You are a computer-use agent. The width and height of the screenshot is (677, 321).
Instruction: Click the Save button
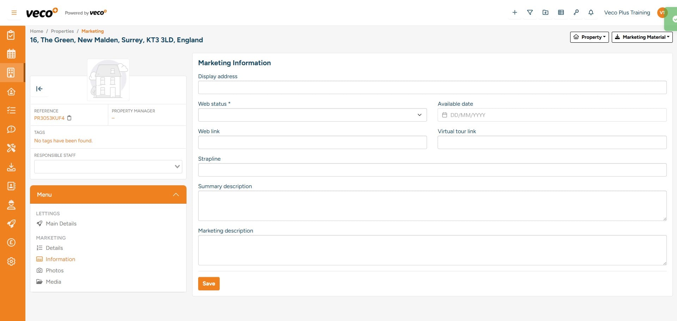click(209, 284)
